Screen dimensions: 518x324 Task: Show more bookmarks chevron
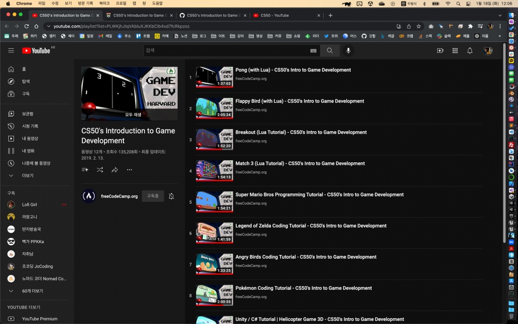[499, 36]
